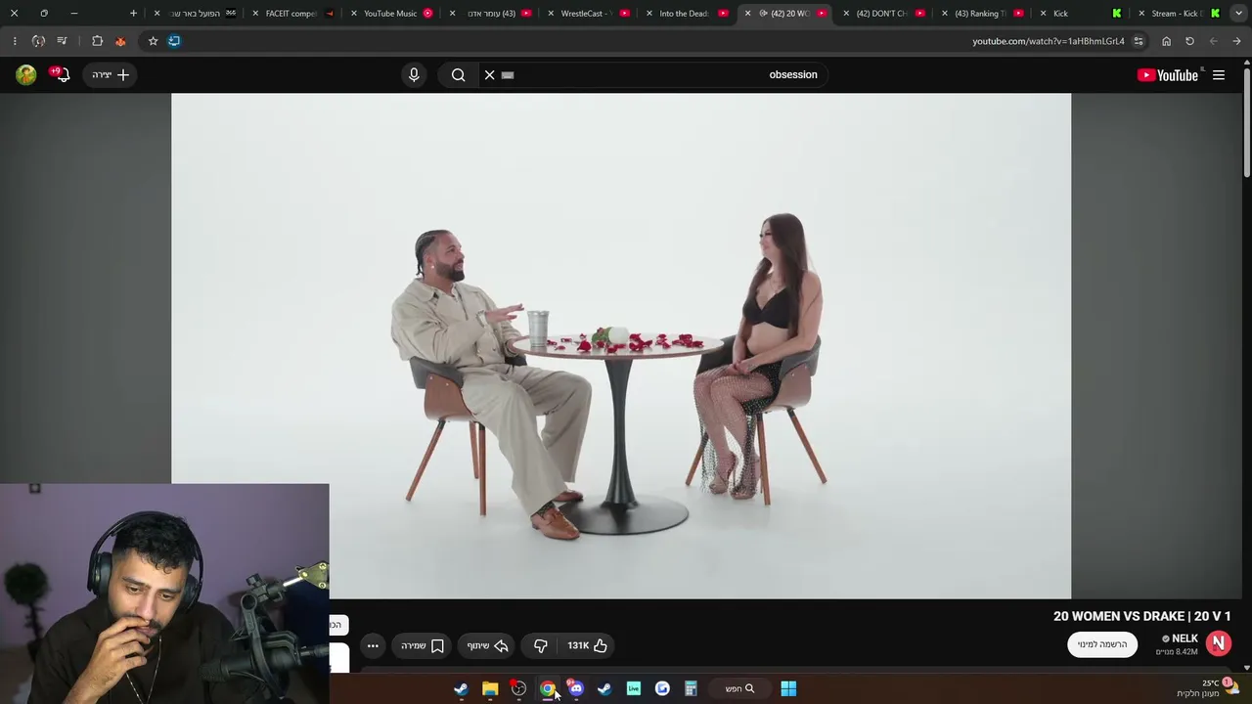
Task: Like the video with 131K likes
Action: 588,645
